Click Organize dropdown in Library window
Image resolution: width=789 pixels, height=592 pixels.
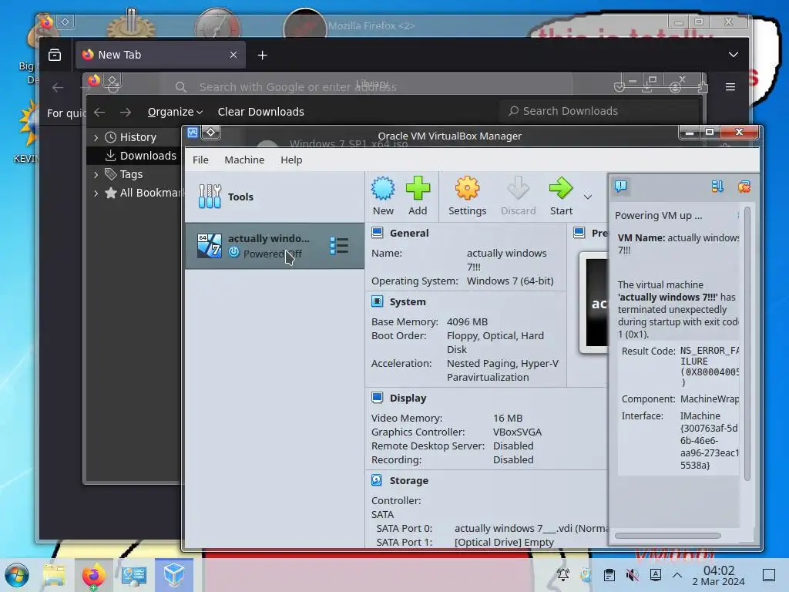[x=175, y=112]
